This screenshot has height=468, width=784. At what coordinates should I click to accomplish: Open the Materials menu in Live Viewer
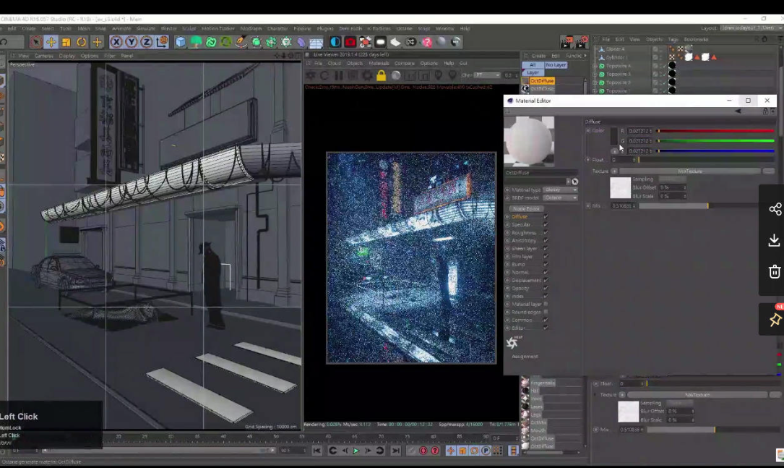[379, 64]
